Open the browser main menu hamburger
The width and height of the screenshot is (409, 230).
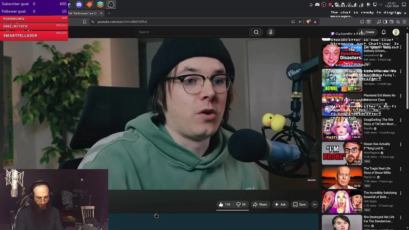[x=404, y=22]
